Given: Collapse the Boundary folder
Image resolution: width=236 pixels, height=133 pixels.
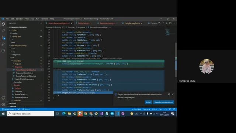Looking at the screenshot, I should (x=17, y=61).
